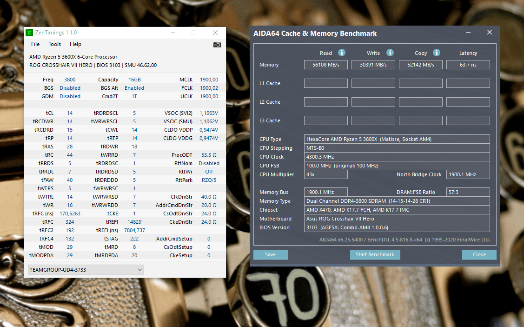Click the ClkDrvStr value 40.0 Ω
Viewport: 524px width, 327px height.
(209, 197)
